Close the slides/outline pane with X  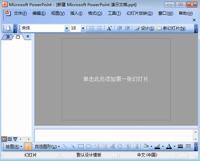tap(28, 36)
